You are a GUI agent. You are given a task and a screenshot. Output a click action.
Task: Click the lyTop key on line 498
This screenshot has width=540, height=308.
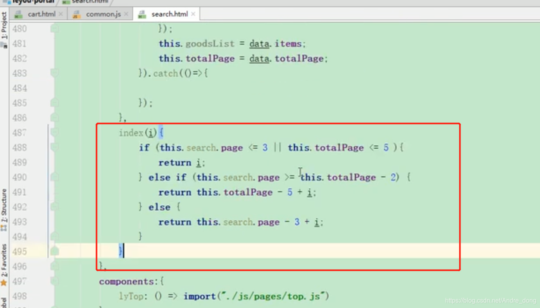coord(131,296)
